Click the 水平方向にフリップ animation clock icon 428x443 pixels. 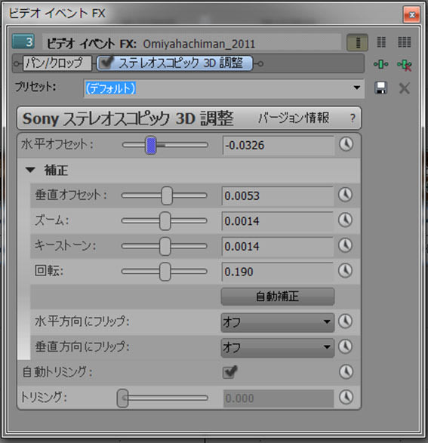pos(345,321)
